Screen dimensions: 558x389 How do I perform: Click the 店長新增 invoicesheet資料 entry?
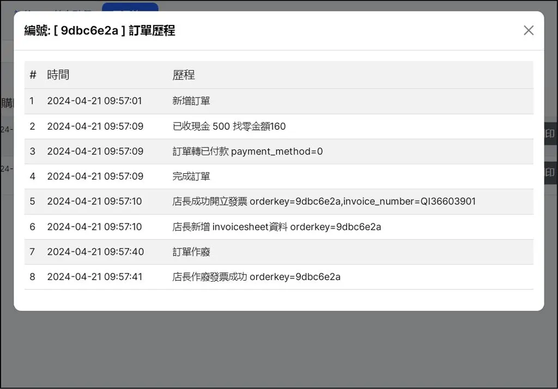[x=276, y=227]
